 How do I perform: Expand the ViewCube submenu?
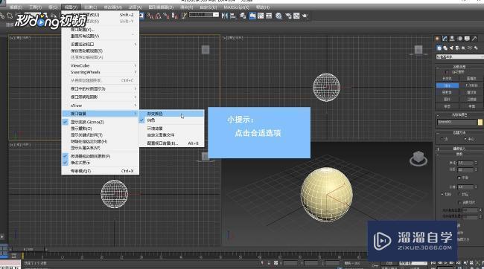coord(100,65)
